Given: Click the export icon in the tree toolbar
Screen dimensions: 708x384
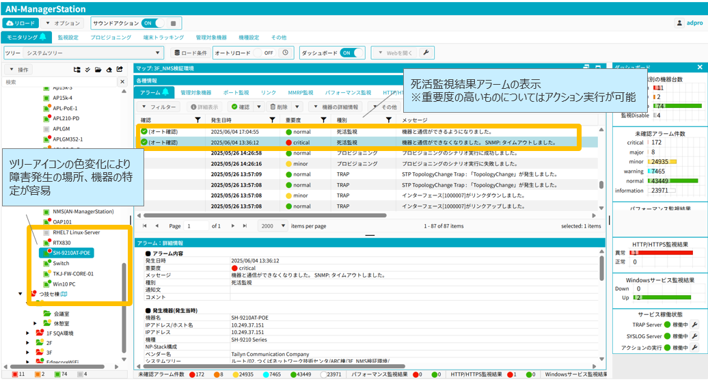Looking at the screenshot, I should click(120, 70).
